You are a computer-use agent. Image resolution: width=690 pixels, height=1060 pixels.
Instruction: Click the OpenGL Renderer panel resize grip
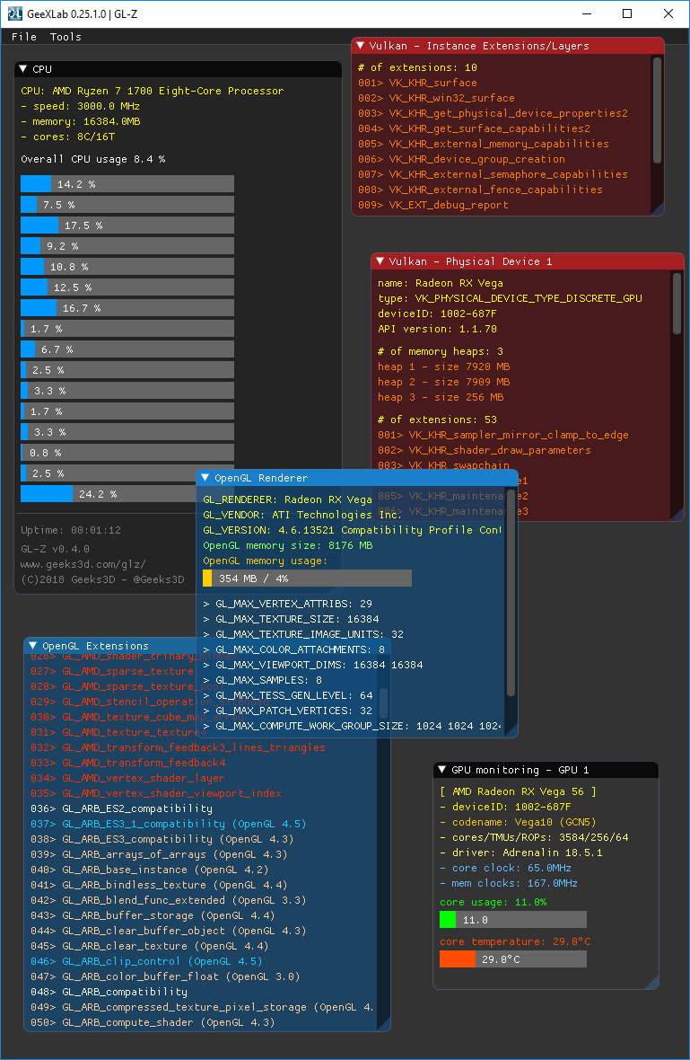tap(511, 731)
